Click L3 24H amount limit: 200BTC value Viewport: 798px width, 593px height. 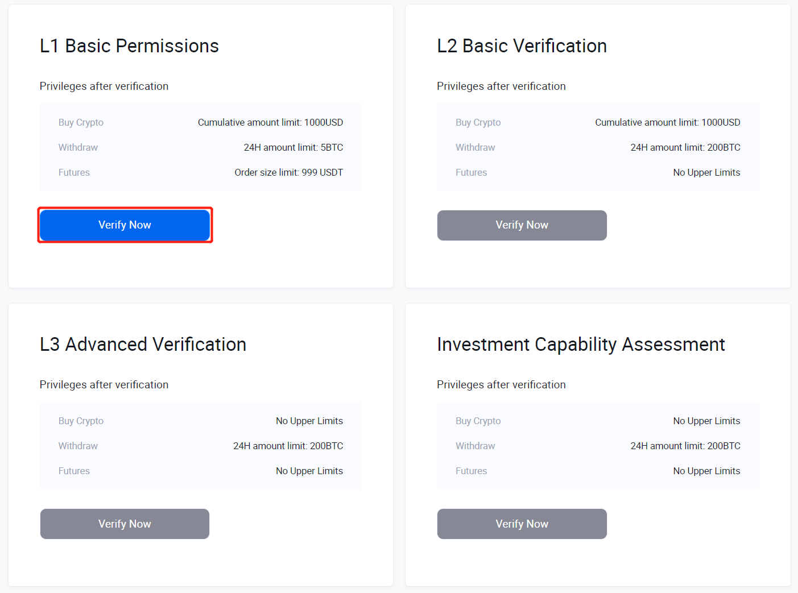pyautogui.click(x=288, y=446)
